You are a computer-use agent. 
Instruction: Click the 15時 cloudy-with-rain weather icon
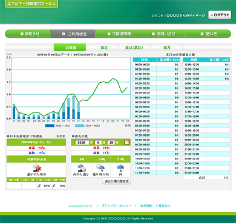click(100, 167)
